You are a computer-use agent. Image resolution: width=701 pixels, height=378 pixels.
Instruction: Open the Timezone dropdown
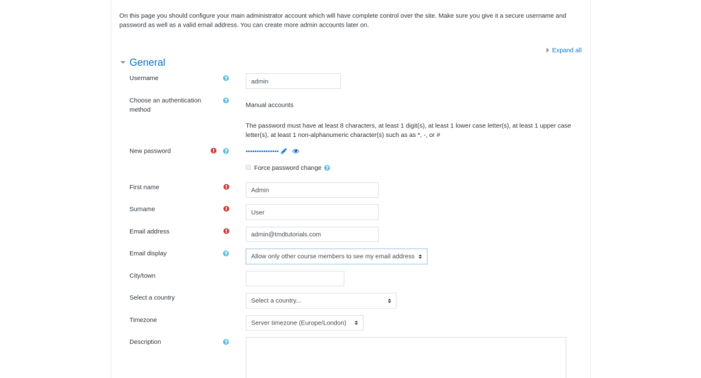pos(304,323)
